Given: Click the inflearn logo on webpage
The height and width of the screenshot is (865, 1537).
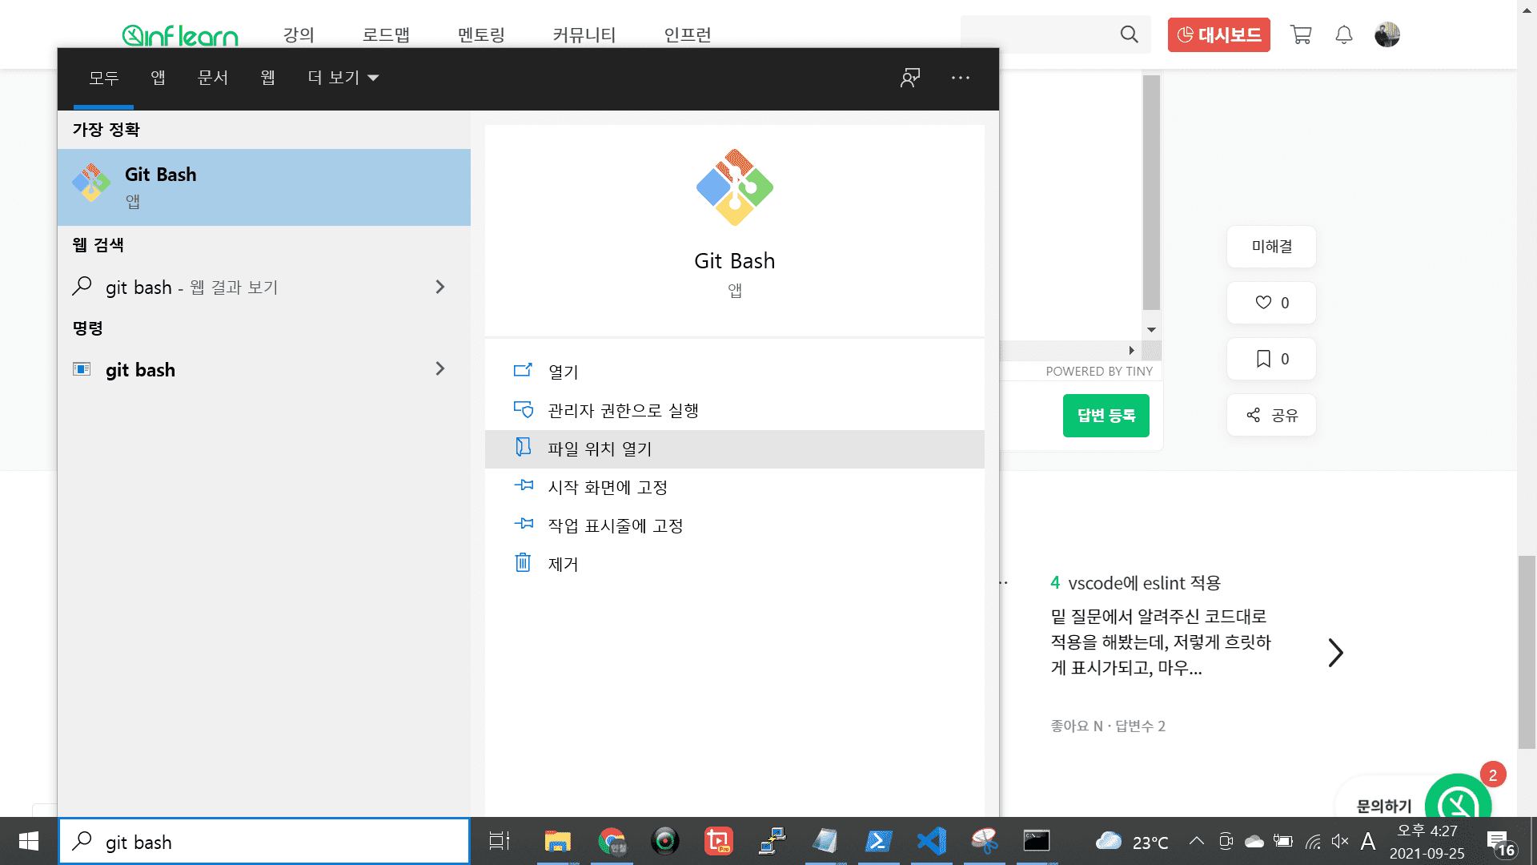Looking at the screenshot, I should click(180, 35).
